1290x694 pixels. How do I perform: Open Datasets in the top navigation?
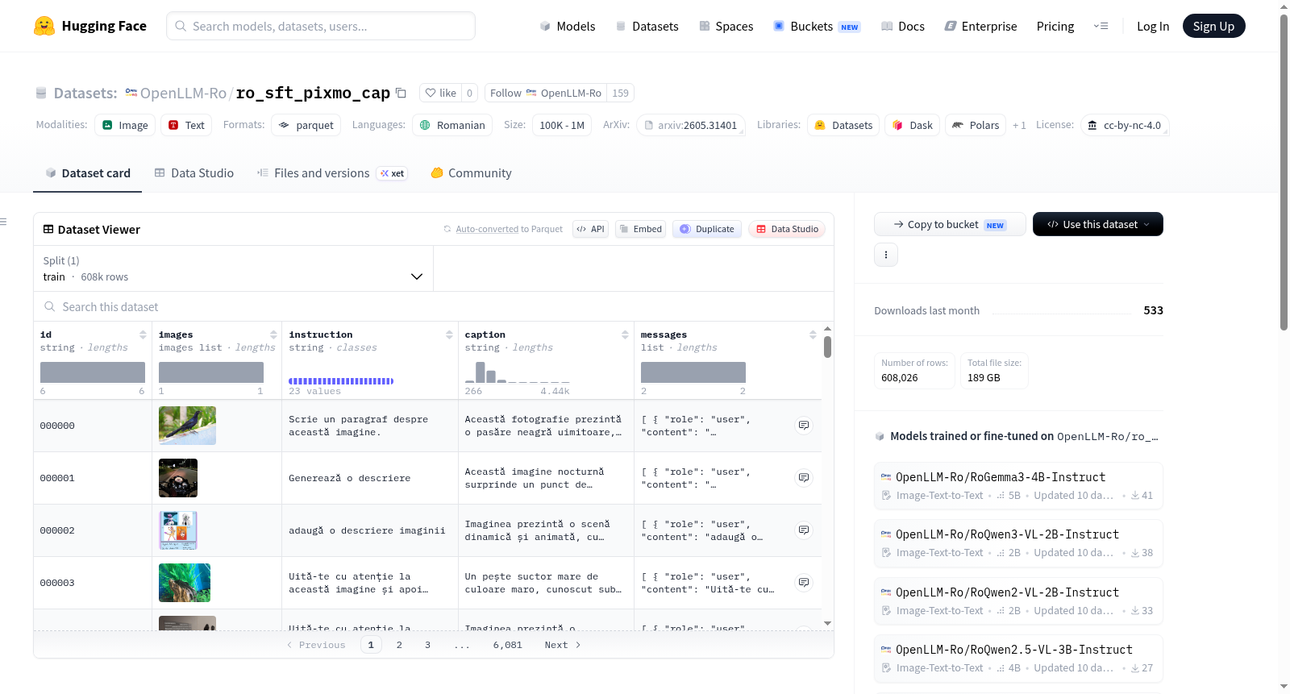pos(647,26)
